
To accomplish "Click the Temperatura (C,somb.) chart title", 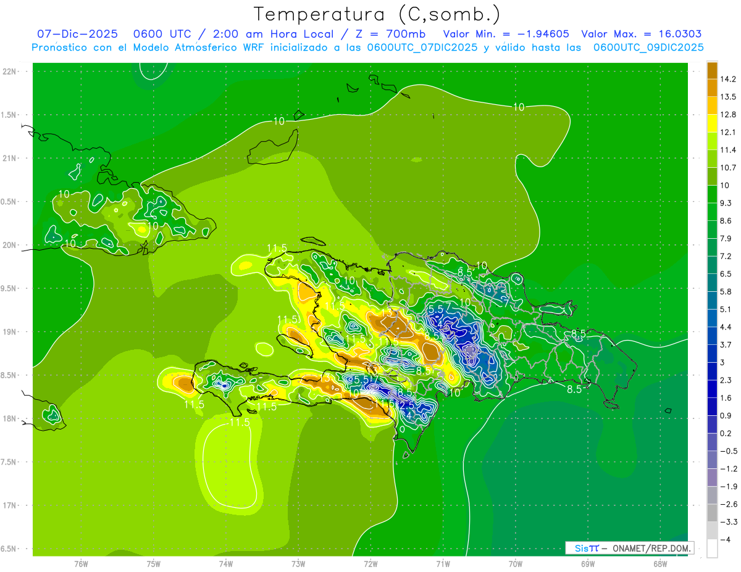I will (x=377, y=14).
